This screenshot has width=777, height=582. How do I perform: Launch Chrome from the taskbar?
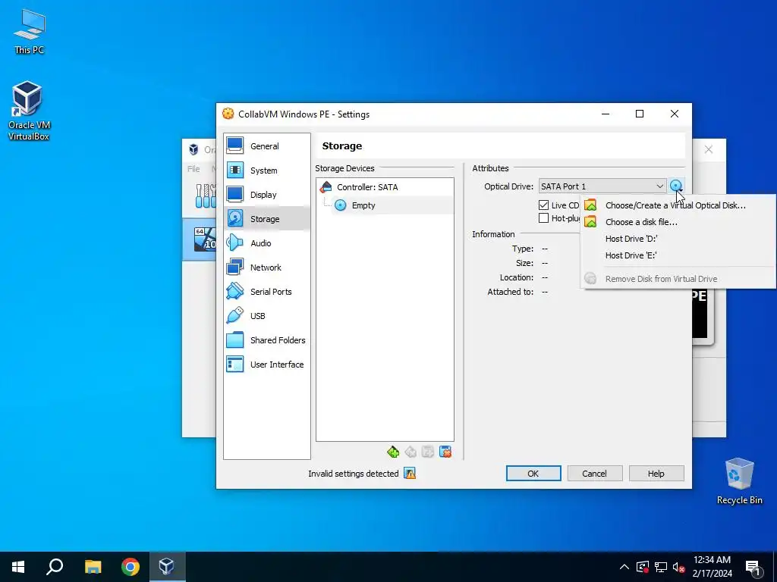click(x=131, y=567)
